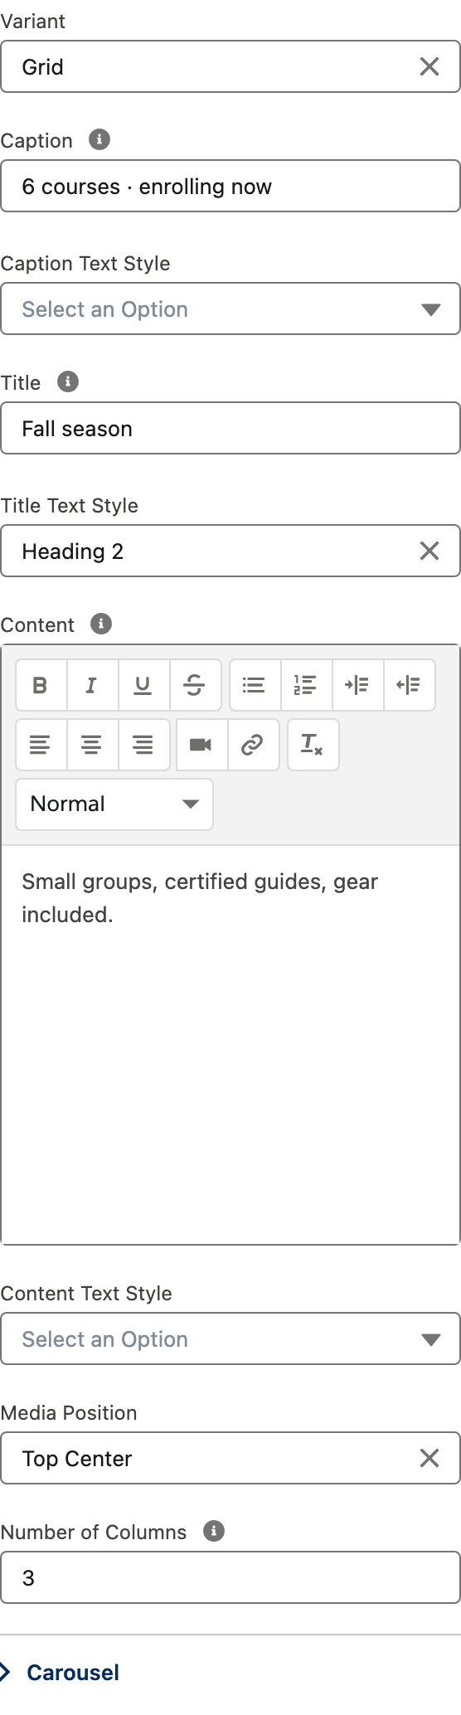Toggle underline formatting in Content editor
Screen dimensions: 461x1715
point(143,685)
